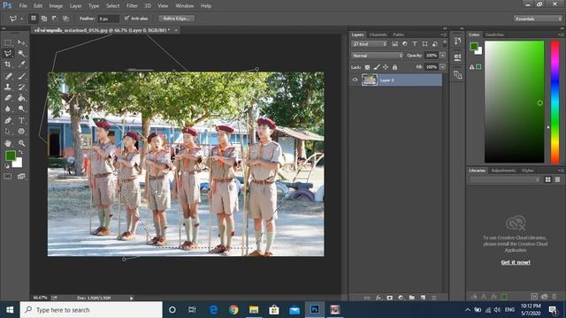Click the Add layer style fx icon
566x318 pixels.
(379, 298)
